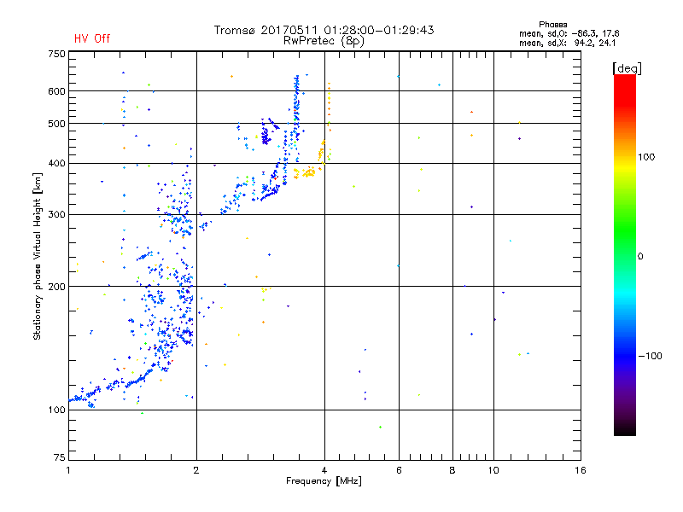This screenshot has height=512, width=683.
Task: Select the mean, sd,X: 94.2, 24.1 line
Action: 567,43
